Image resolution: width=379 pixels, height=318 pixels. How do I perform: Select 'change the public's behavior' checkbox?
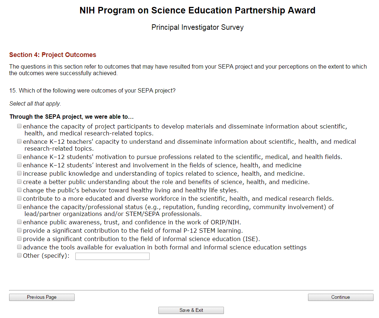coord(19,190)
